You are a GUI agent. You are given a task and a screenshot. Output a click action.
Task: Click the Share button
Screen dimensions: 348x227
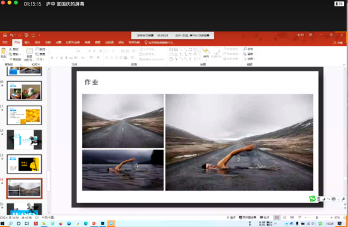[338, 42]
